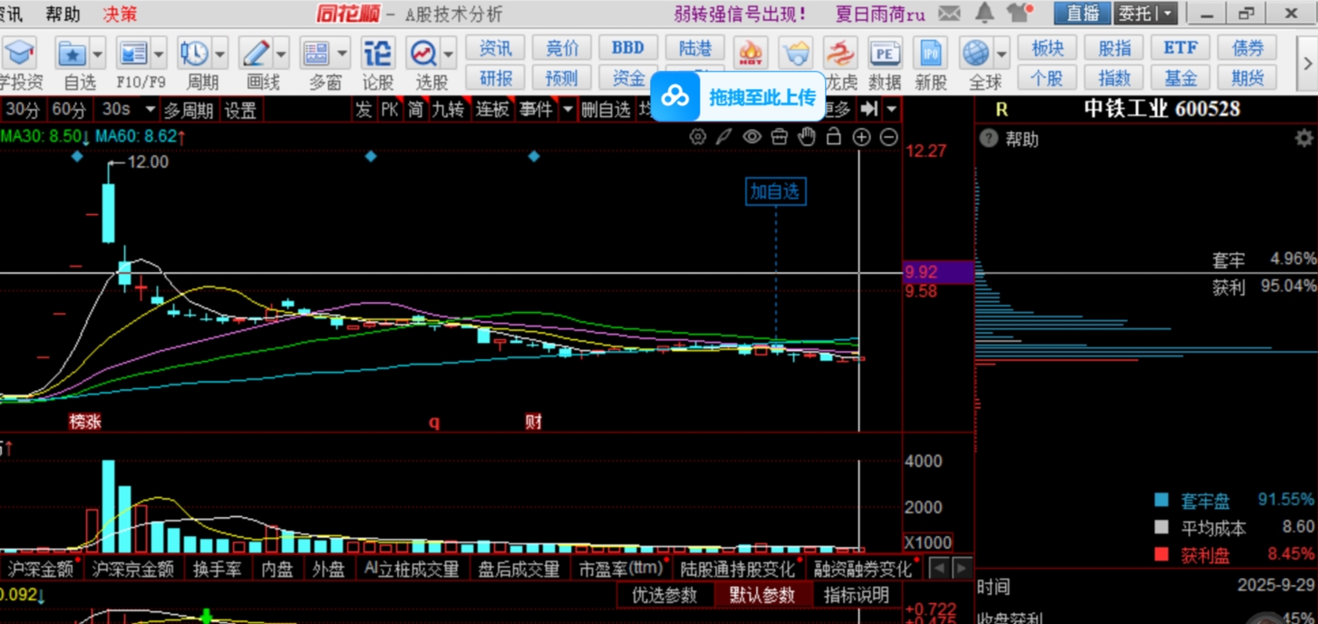
Task: Open the 选股 stock screener icon
Action: pyautogui.click(x=423, y=54)
